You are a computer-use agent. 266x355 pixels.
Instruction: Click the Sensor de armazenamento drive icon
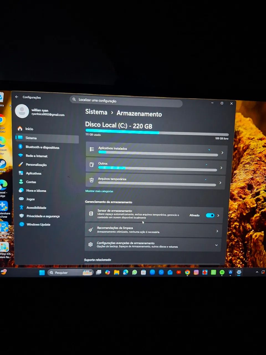pos(91,214)
